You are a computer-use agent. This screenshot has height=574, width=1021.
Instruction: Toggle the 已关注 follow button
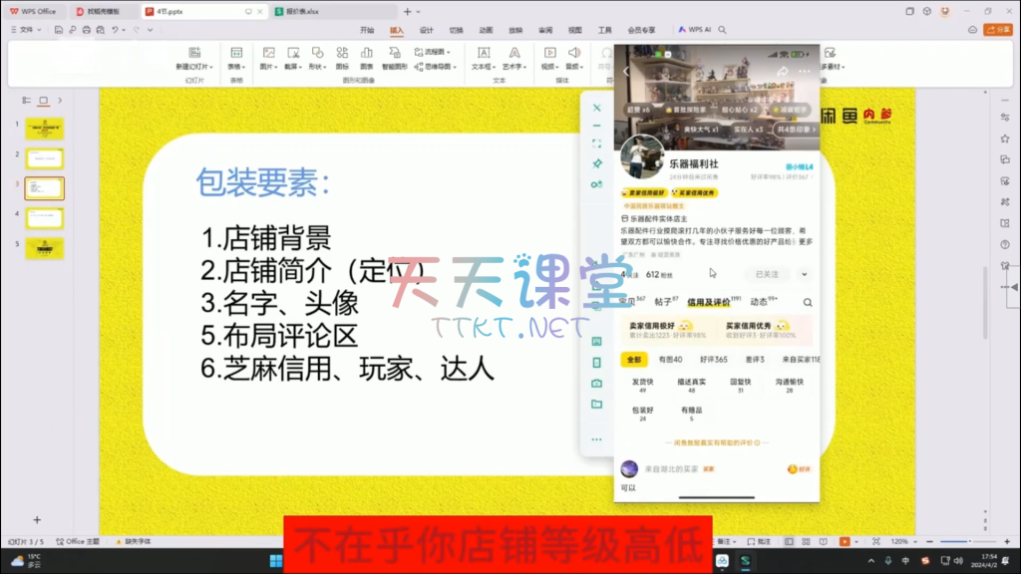click(769, 274)
